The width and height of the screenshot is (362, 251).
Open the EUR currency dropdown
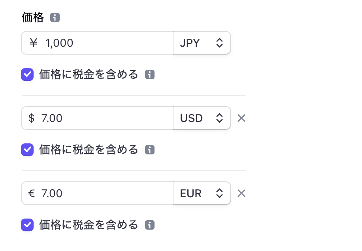(x=202, y=193)
